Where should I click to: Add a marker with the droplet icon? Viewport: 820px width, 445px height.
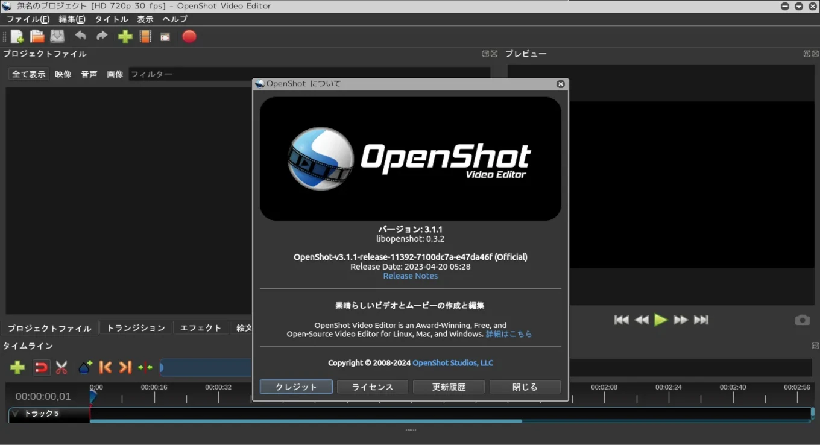pos(85,367)
